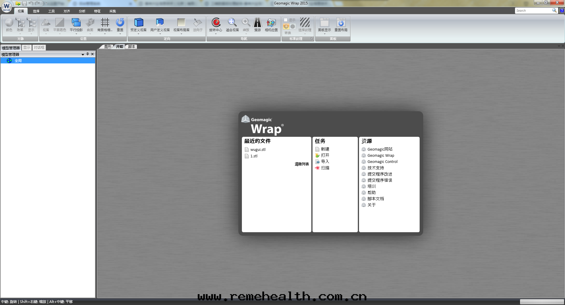Click the 平行投影 parallel projection icon
The image size is (565, 305).
(x=76, y=23)
